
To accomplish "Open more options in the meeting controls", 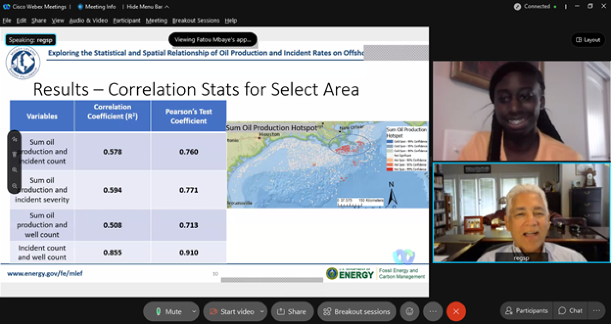I will coord(433,311).
